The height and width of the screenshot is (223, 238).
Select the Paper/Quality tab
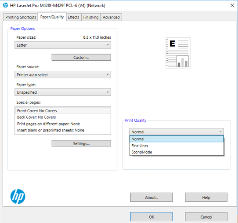tap(52, 17)
